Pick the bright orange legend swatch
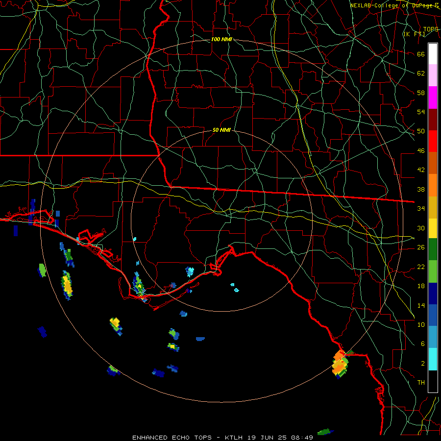Image resolution: width=441 pixels, height=441 pixels. click(x=433, y=185)
